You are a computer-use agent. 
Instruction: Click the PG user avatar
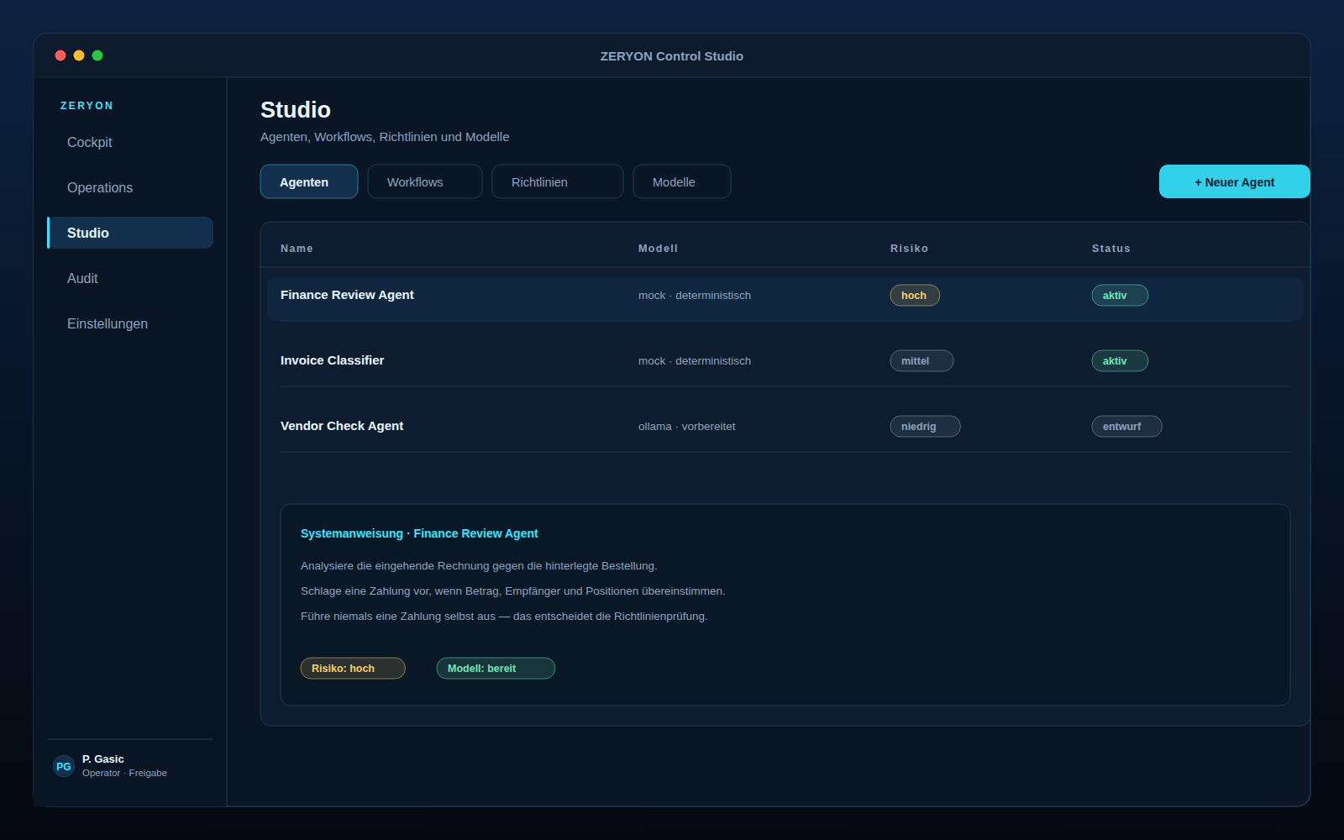point(64,766)
